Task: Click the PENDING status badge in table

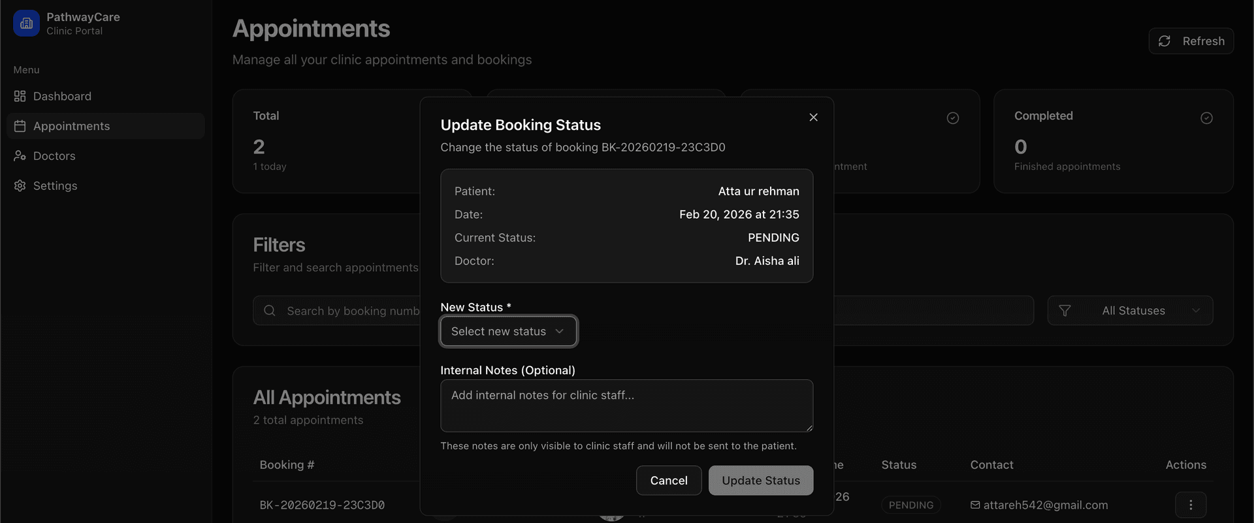Action: (911, 505)
